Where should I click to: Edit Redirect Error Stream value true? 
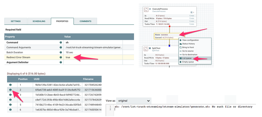pyautogui.click(x=93, y=57)
